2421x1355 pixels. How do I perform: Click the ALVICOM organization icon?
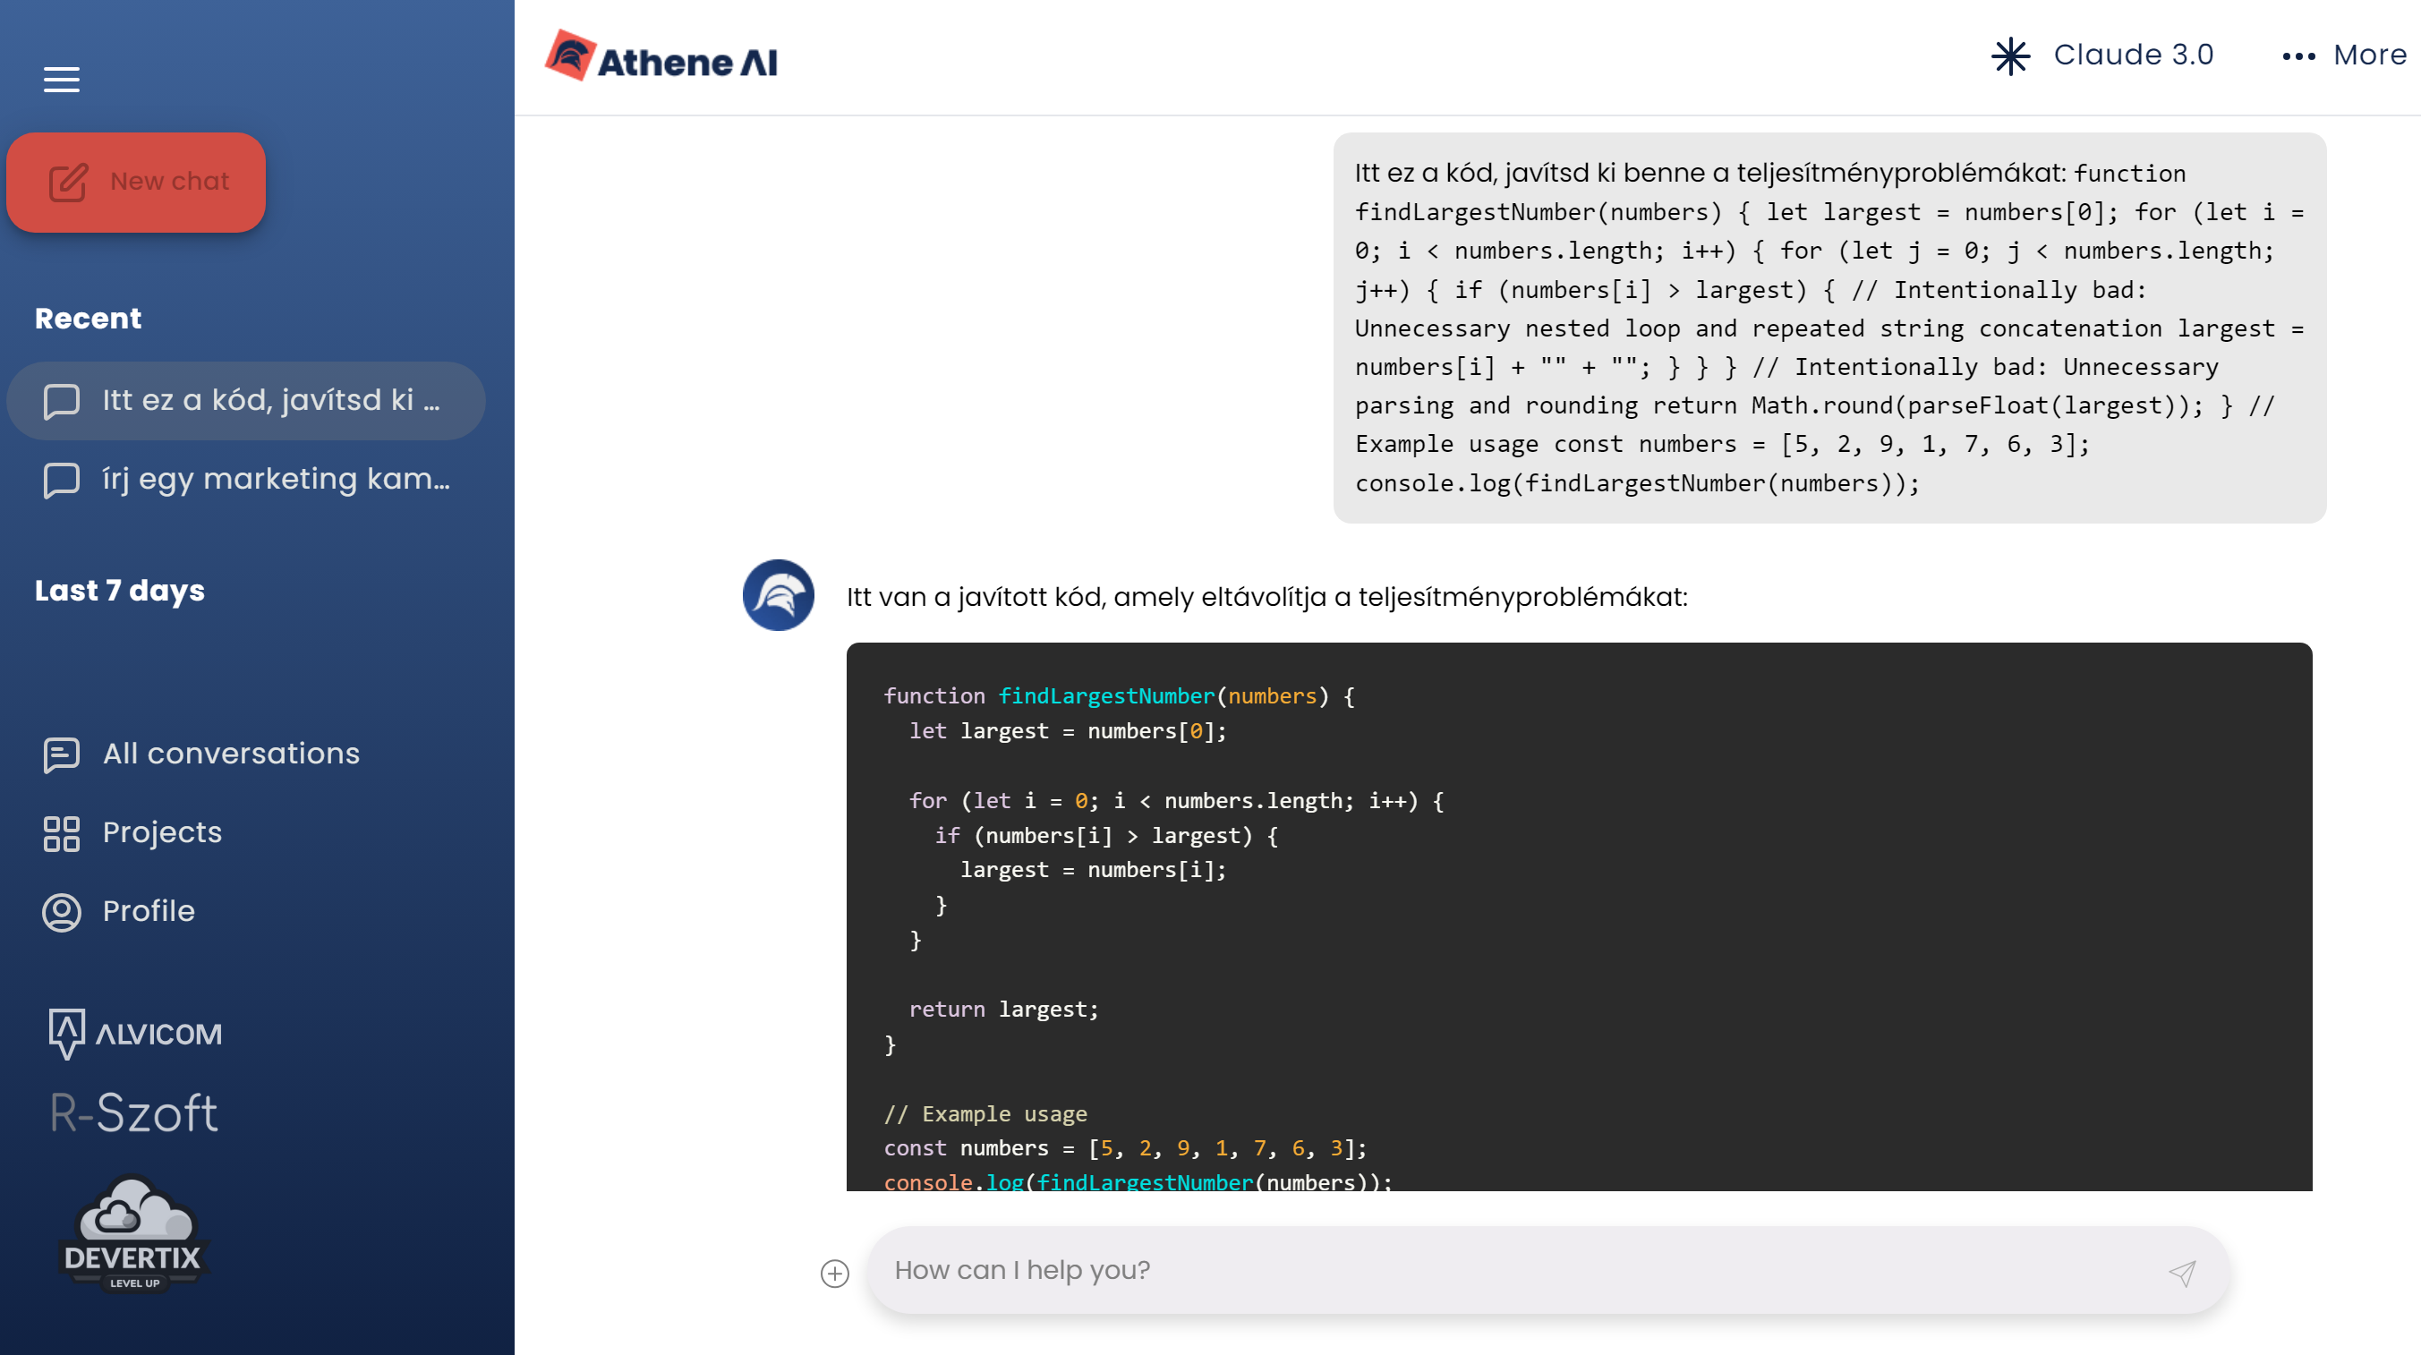[66, 1034]
